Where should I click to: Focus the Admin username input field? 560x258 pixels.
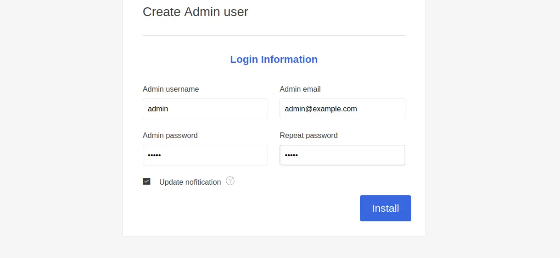205,109
